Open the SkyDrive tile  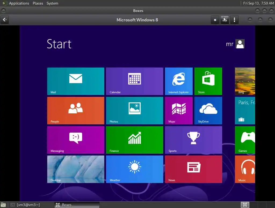coord(208,110)
